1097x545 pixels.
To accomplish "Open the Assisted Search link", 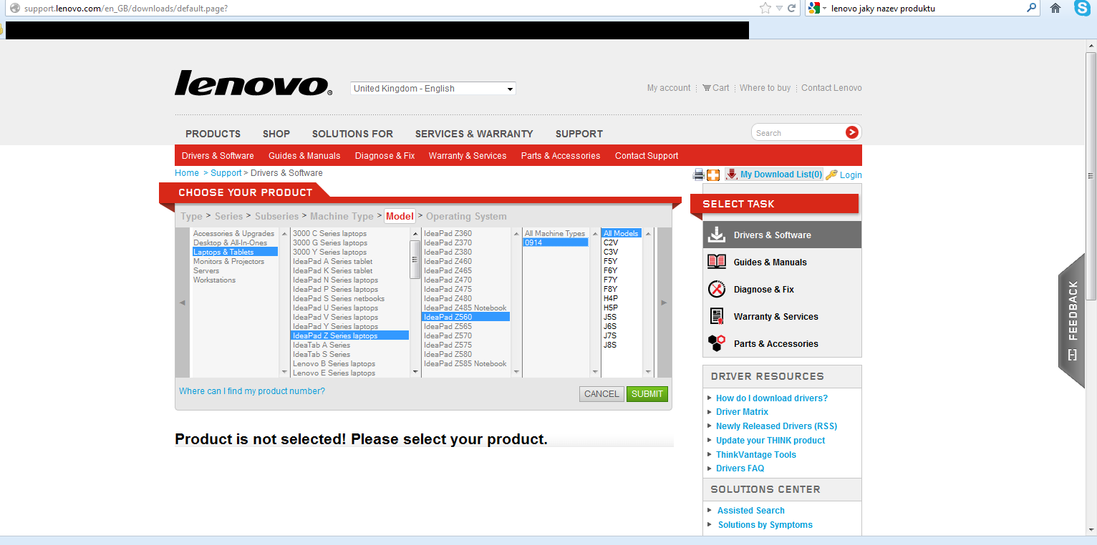I will [751, 511].
